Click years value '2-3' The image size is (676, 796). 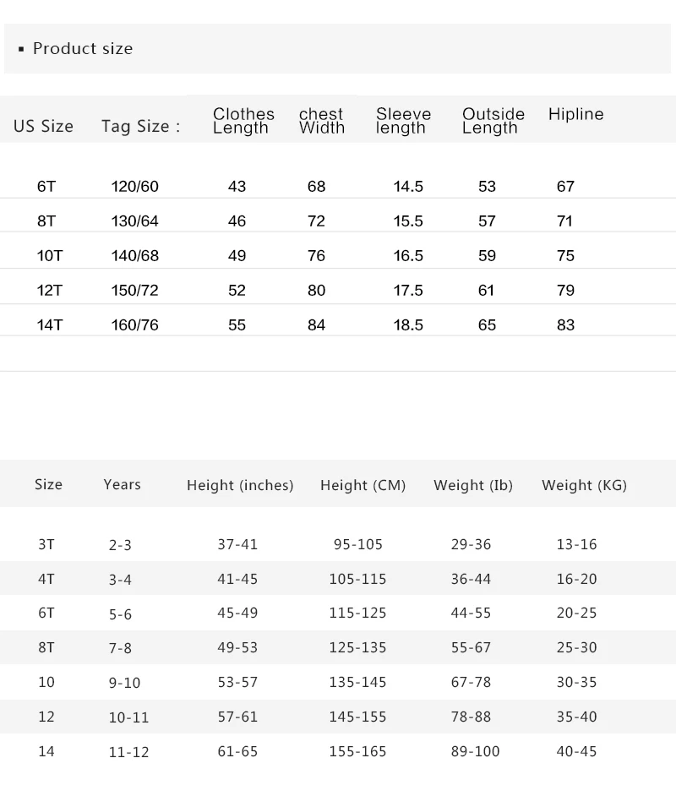click(x=120, y=545)
